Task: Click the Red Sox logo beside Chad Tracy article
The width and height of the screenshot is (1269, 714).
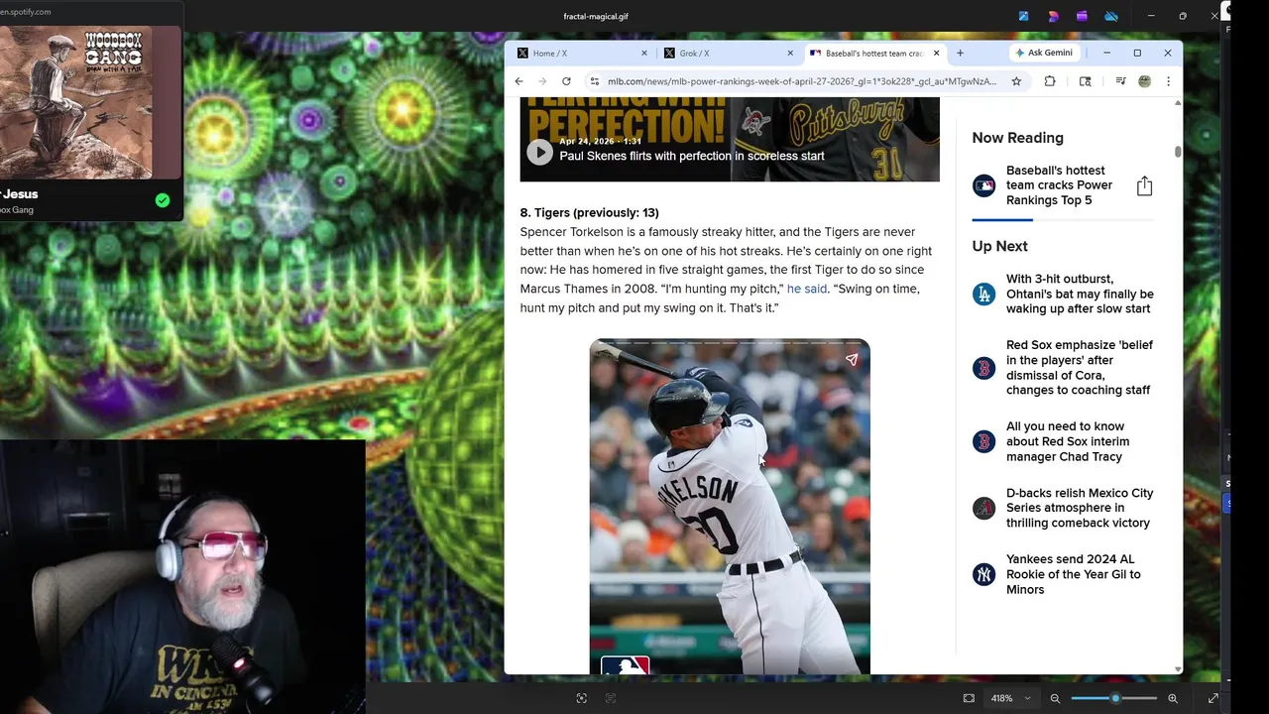Action: click(x=983, y=441)
